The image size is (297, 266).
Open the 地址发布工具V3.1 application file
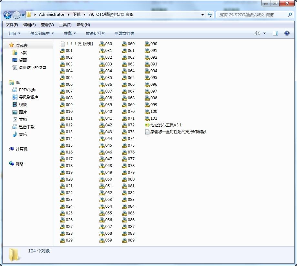tap(166, 125)
